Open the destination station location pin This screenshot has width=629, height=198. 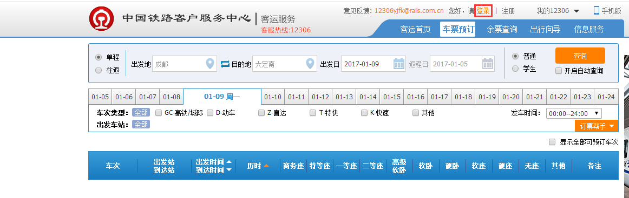click(310, 64)
